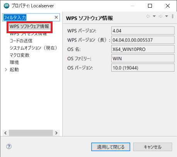The width and height of the screenshot is (177, 157).
Task: Select マクロ変数 in the tree
Action: [x=20, y=55]
